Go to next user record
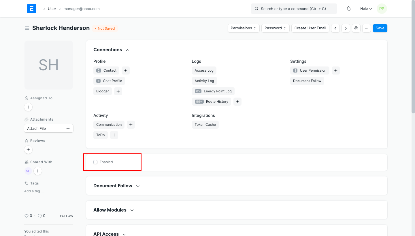This screenshot has height=236, width=415. [346, 28]
